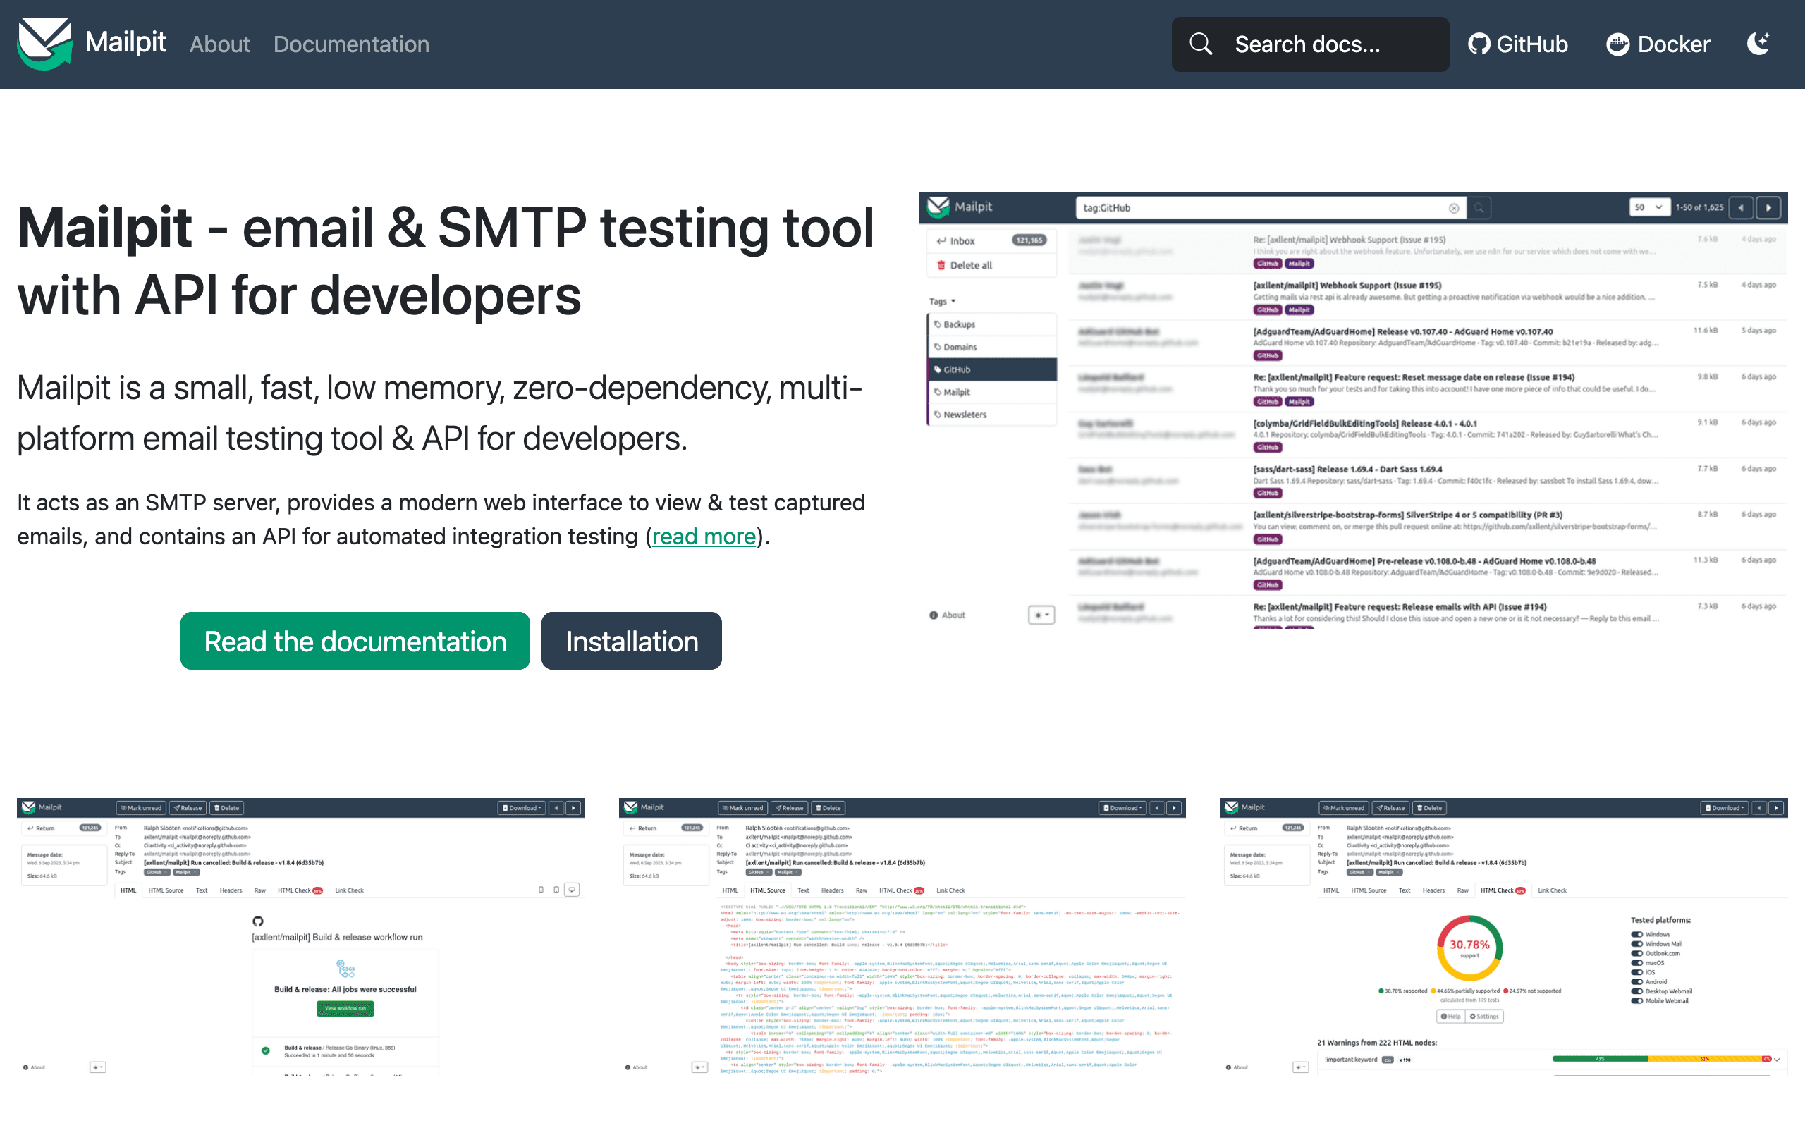
Task: Open the Download dropdown in the message view
Action: (x=521, y=807)
